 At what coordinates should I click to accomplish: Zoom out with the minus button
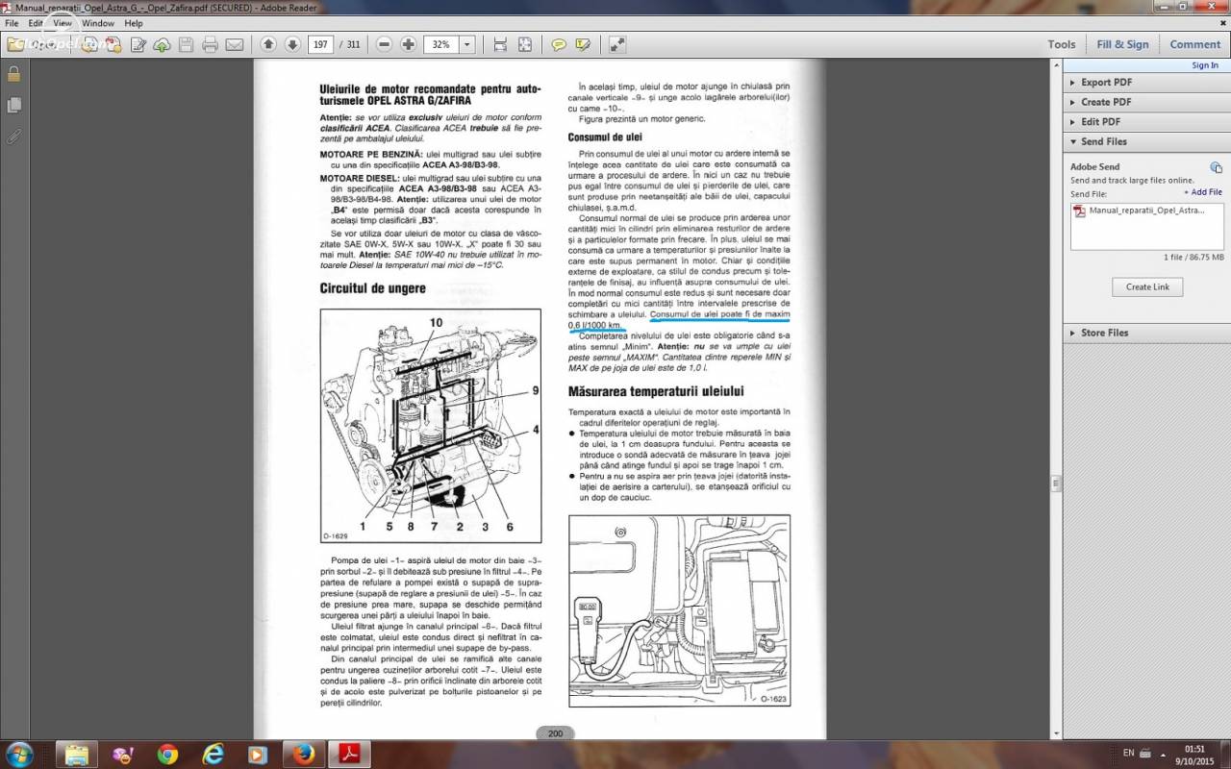tap(384, 44)
